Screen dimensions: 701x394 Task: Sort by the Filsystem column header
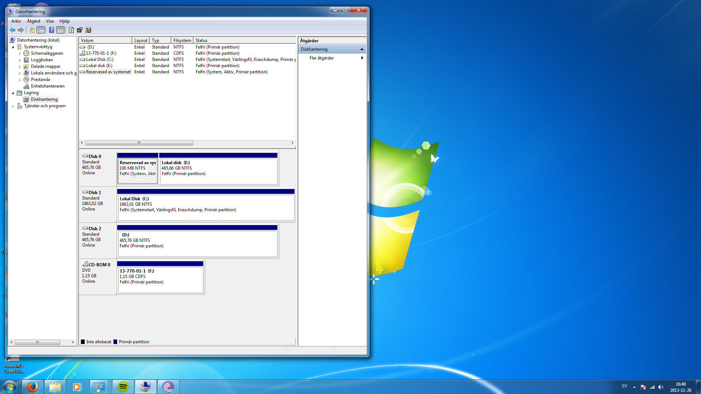[182, 40]
